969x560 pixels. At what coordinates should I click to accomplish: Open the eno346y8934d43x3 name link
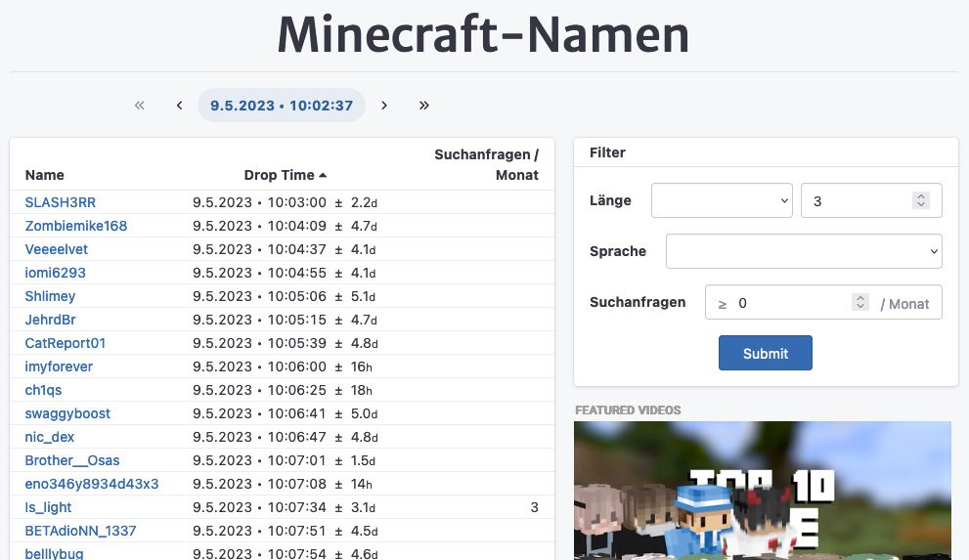[x=92, y=484]
